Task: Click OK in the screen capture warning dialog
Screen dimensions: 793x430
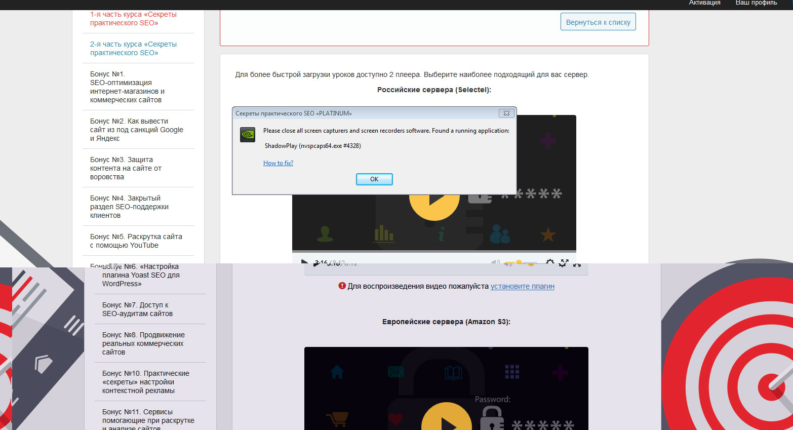Action: pos(374,179)
